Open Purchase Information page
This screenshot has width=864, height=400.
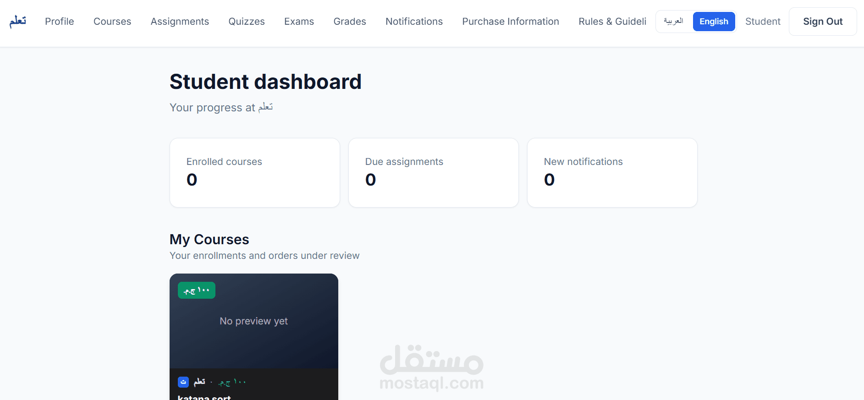(511, 22)
